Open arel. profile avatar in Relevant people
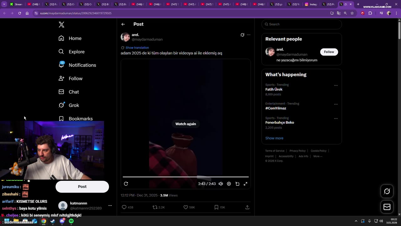Screen dimensions: 401x226 (x=270, y=52)
